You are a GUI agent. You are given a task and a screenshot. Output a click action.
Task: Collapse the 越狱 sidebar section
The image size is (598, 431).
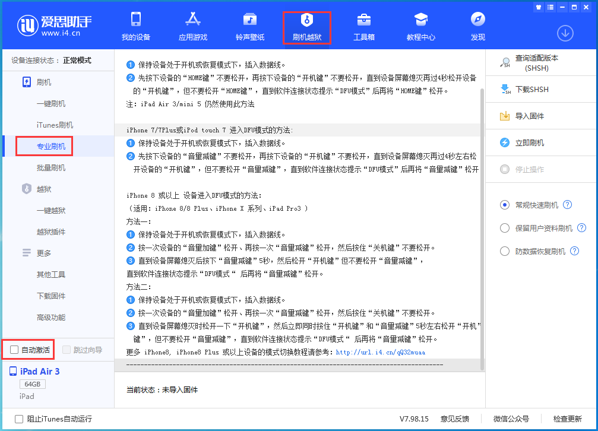click(44, 189)
